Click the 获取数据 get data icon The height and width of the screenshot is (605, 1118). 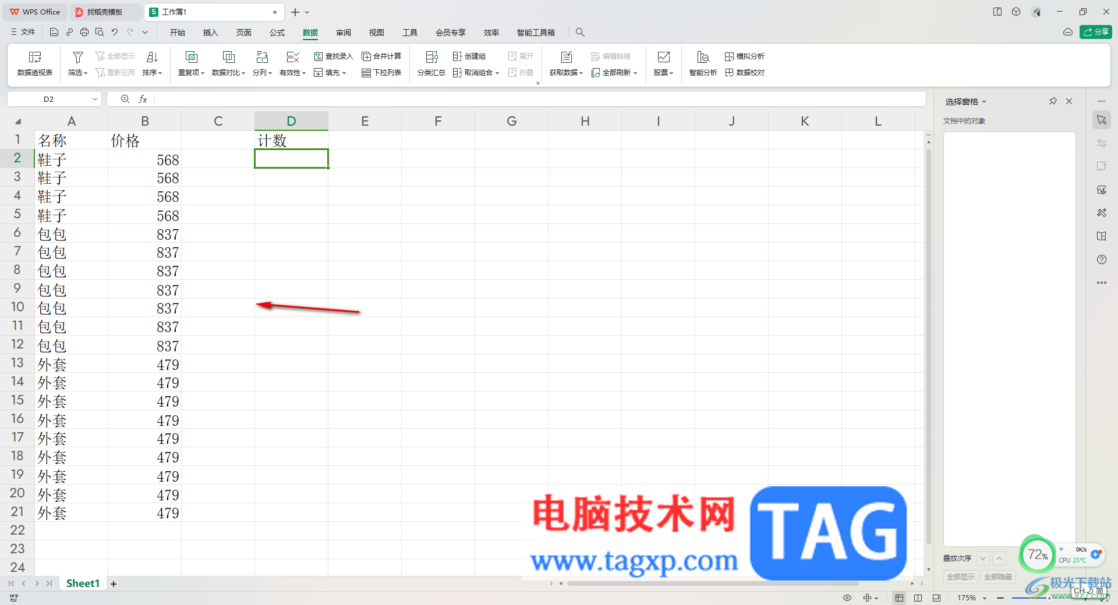coord(566,57)
